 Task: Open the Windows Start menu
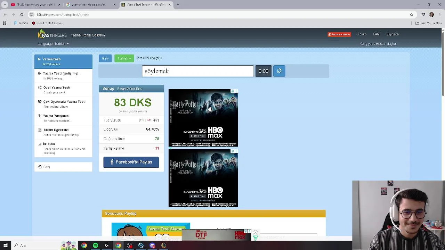coord(6,245)
